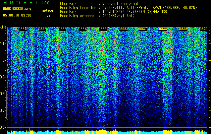The width and height of the screenshot is (211, 134).
Task: Click time marker 0932
Action: click(x=42, y=29)
